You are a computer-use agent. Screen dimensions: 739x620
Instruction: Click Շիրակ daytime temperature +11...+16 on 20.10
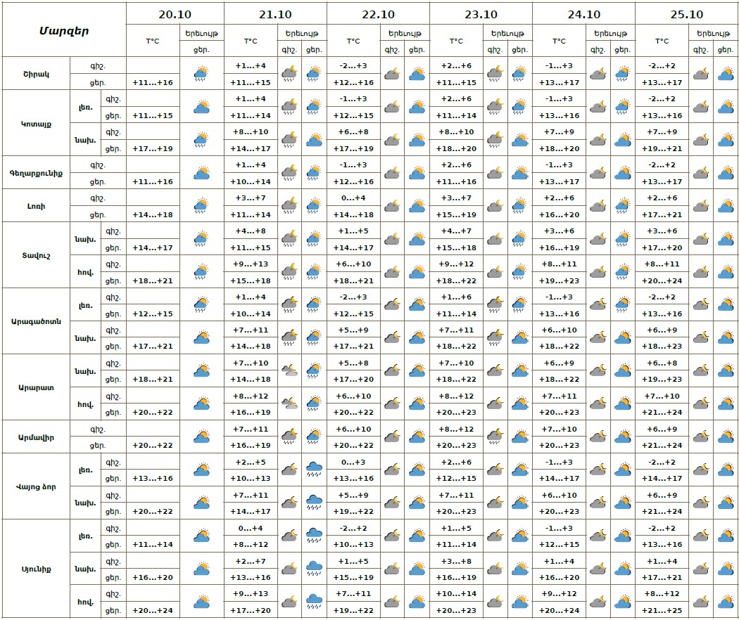pos(153,82)
